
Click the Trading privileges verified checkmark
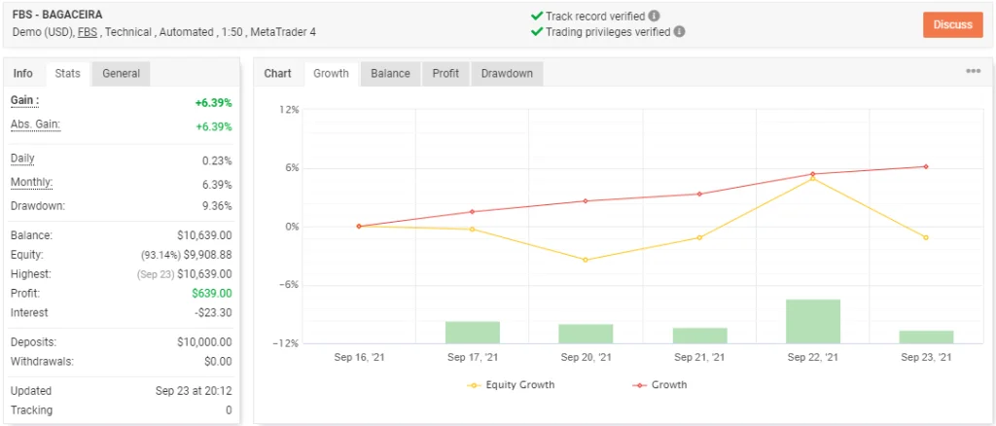click(x=537, y=31)
